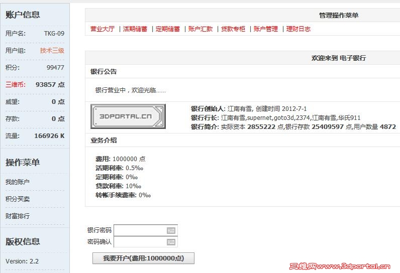Click the 银行公告 heading
The height and width of the screenshot is (273, 400).
pos(104,72)
